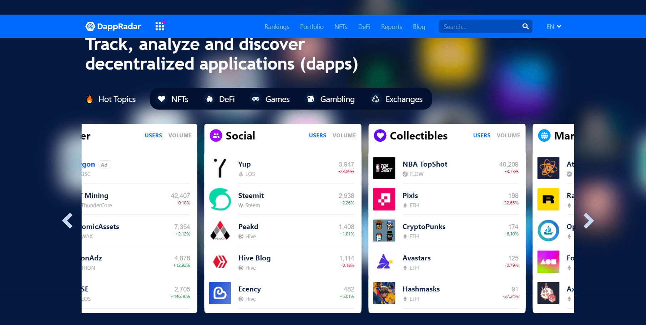Open the NBA TopShot logo
646x325 pixels.
point(384,168)
